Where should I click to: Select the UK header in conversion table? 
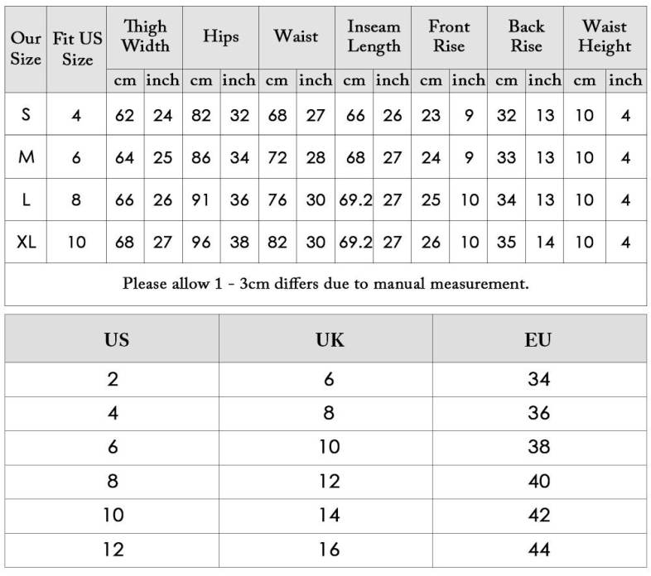click(329, 340)
